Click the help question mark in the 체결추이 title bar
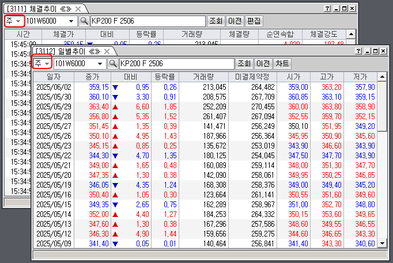 pos(327,9)
